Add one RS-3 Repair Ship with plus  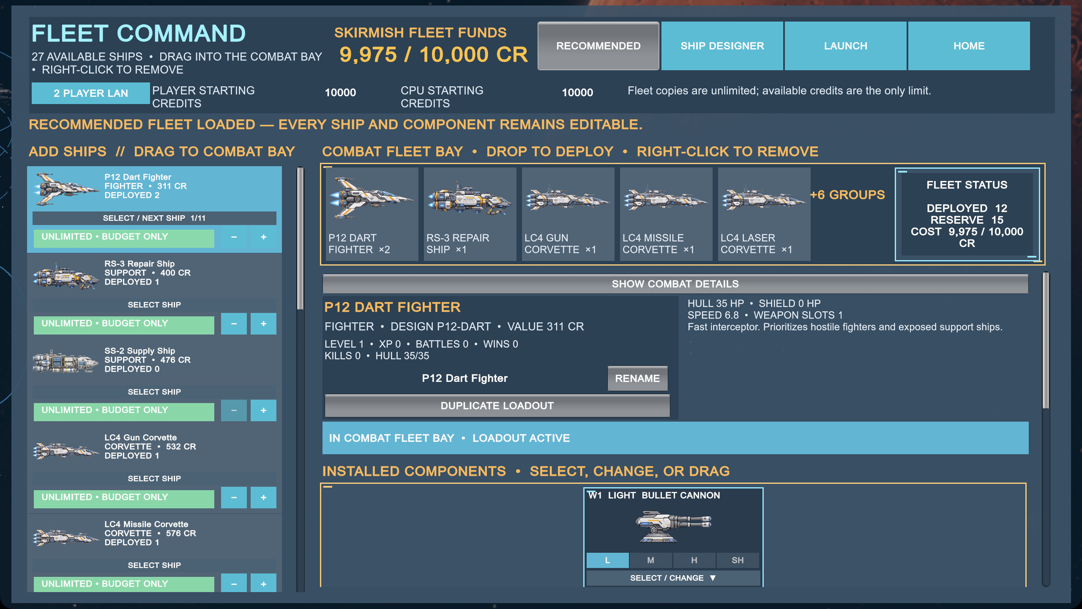click(263, 324)
